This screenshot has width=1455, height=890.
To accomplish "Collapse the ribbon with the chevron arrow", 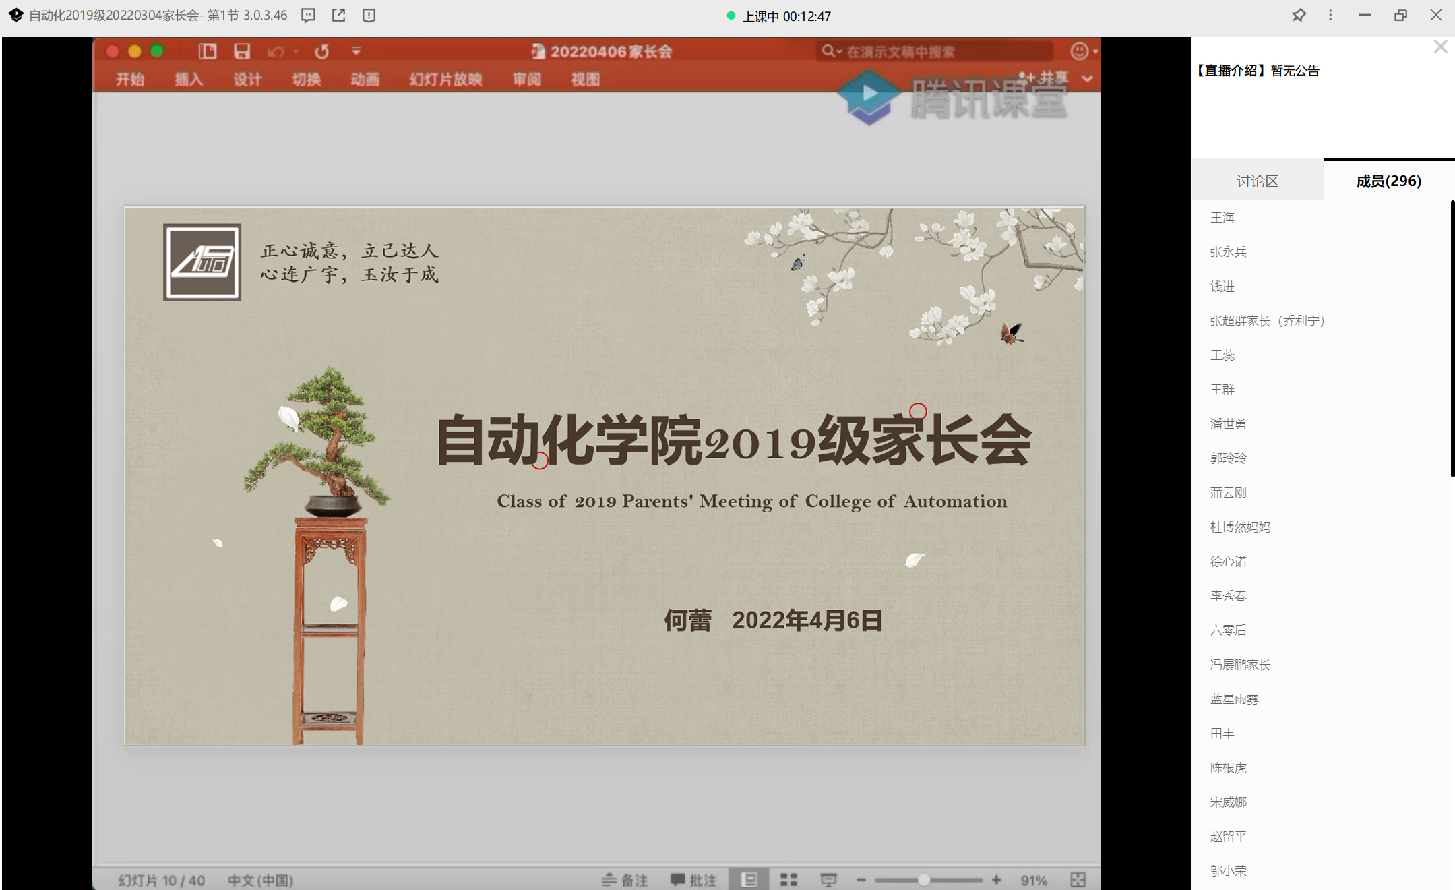I will pos(1087,79).
